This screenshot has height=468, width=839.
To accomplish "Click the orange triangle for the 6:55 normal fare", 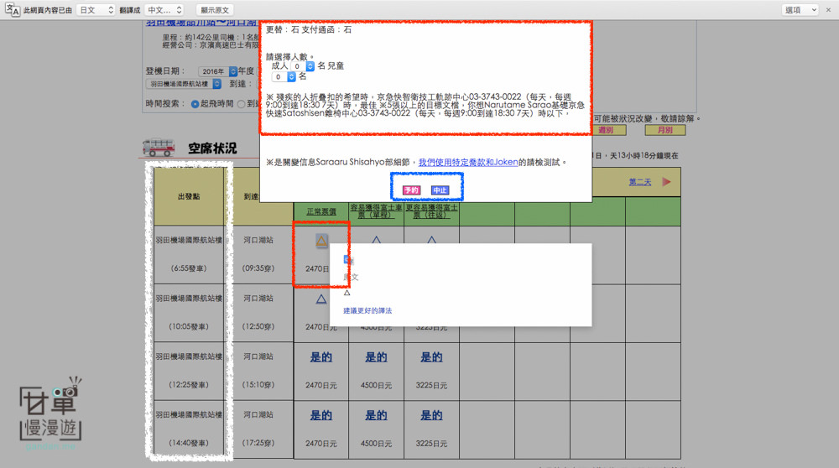I will pyautogui.click(x=321, y=241).
